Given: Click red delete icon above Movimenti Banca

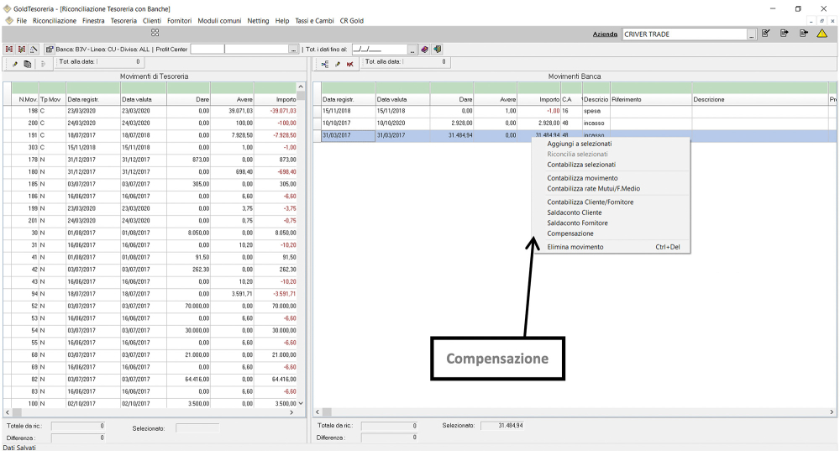Looking at the screenshot, I should click(349, 64).
